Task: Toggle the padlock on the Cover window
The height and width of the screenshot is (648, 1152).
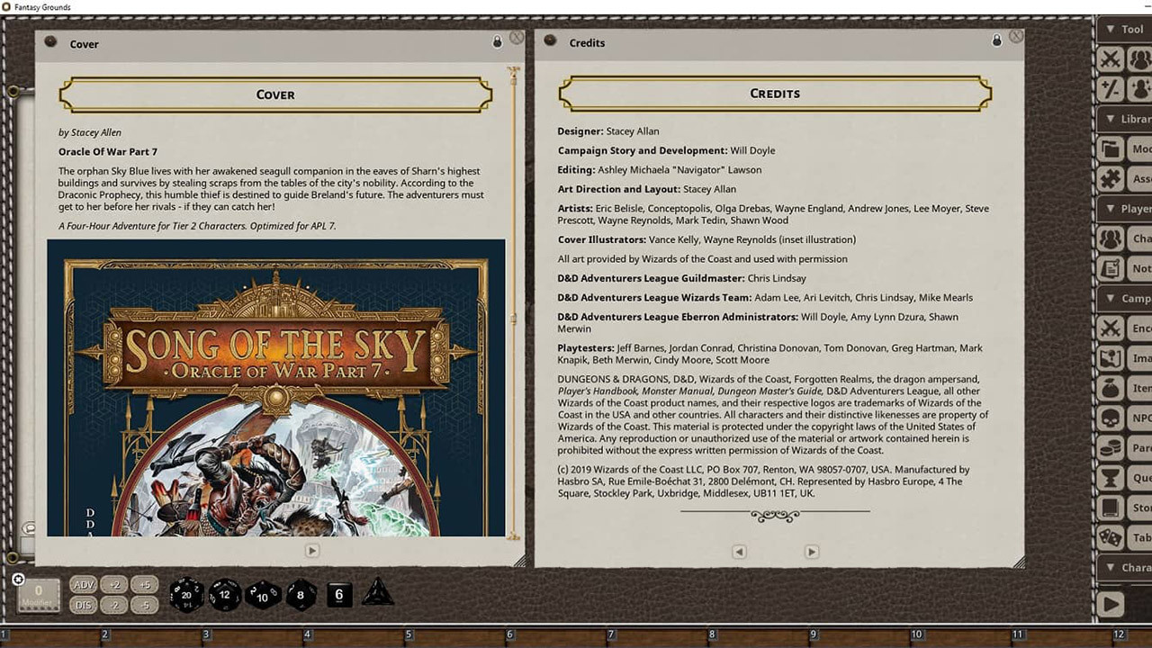Action: pyautogui.click(x=497, y=40)
